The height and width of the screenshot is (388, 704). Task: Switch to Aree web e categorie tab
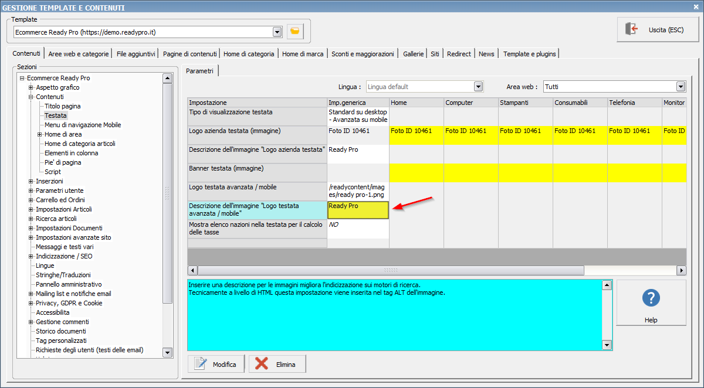pyautogui.click(x=79, y=54)
